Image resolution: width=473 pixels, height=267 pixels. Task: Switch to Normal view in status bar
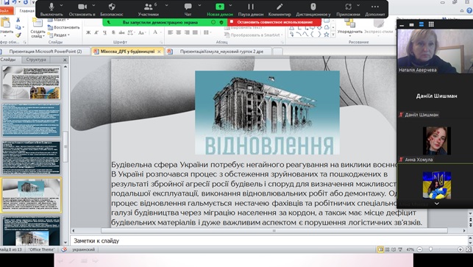[381, 249]
